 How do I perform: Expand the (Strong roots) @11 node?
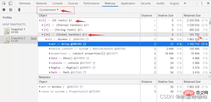coord(42,30)
